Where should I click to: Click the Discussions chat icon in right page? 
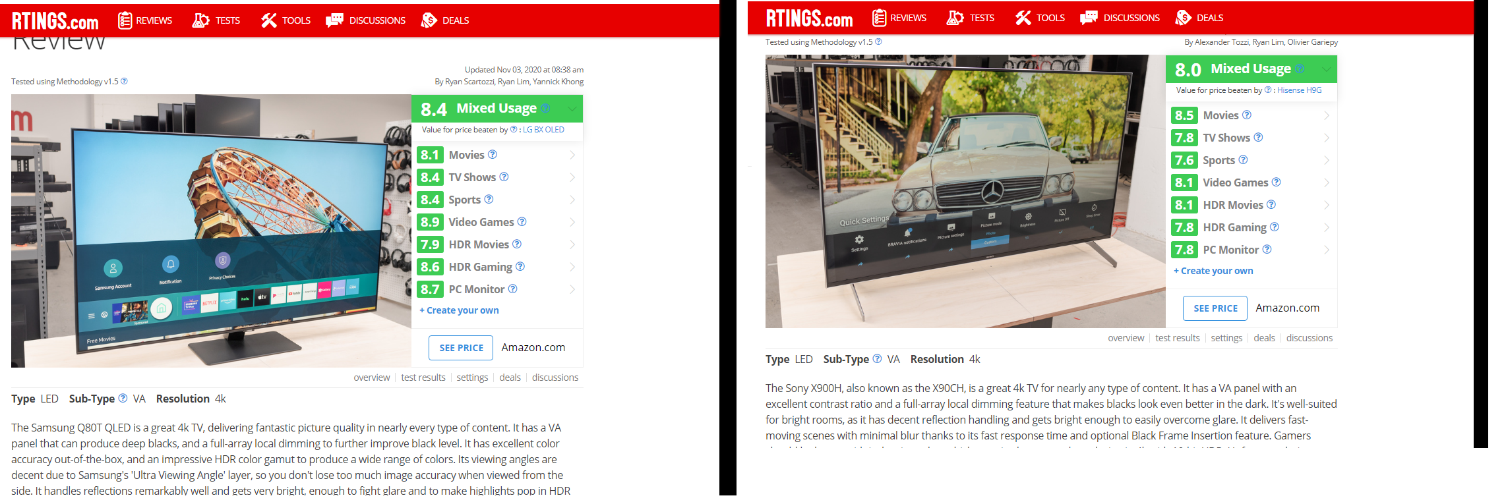coord(1089,18)
